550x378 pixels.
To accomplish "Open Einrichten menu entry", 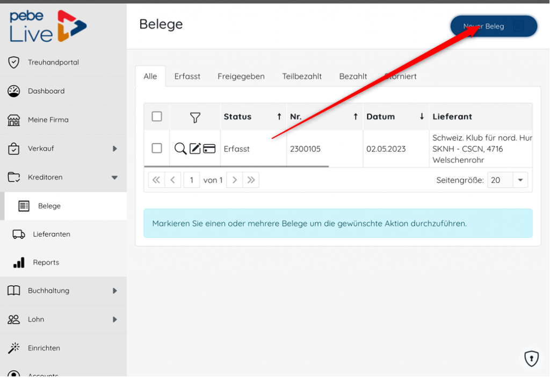I will pos(63,348).
